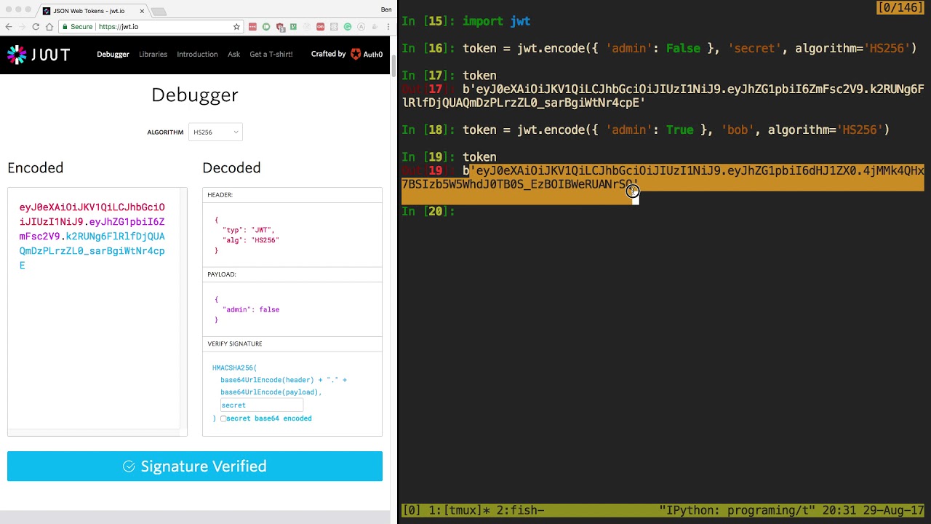Open the Grammarly green G extension
Image resolution: width=931 pixels, height=524 pixels.
click(348, 27)
